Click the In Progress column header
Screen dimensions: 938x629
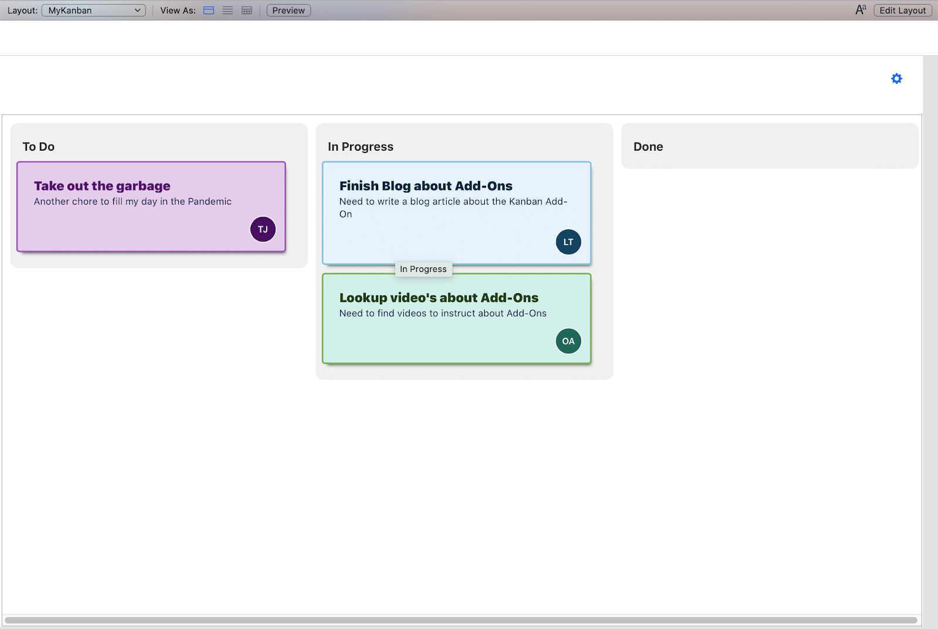point(360,147)
